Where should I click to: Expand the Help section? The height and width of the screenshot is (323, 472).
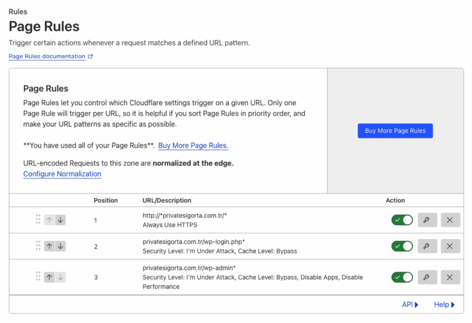tap(444, 305)
